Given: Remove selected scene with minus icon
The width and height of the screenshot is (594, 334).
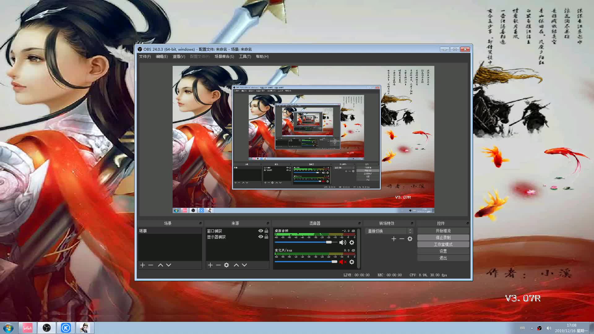Looking at the screenshot, I should 151,265.
